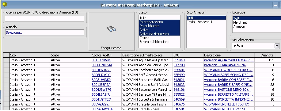
Task: Open WIDMANN TIARA E SCETTRO link
Action: coord(228,70)
